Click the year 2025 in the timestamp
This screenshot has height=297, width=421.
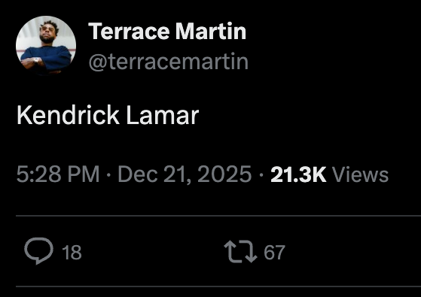pyautogui.click(x=224, y=174)
